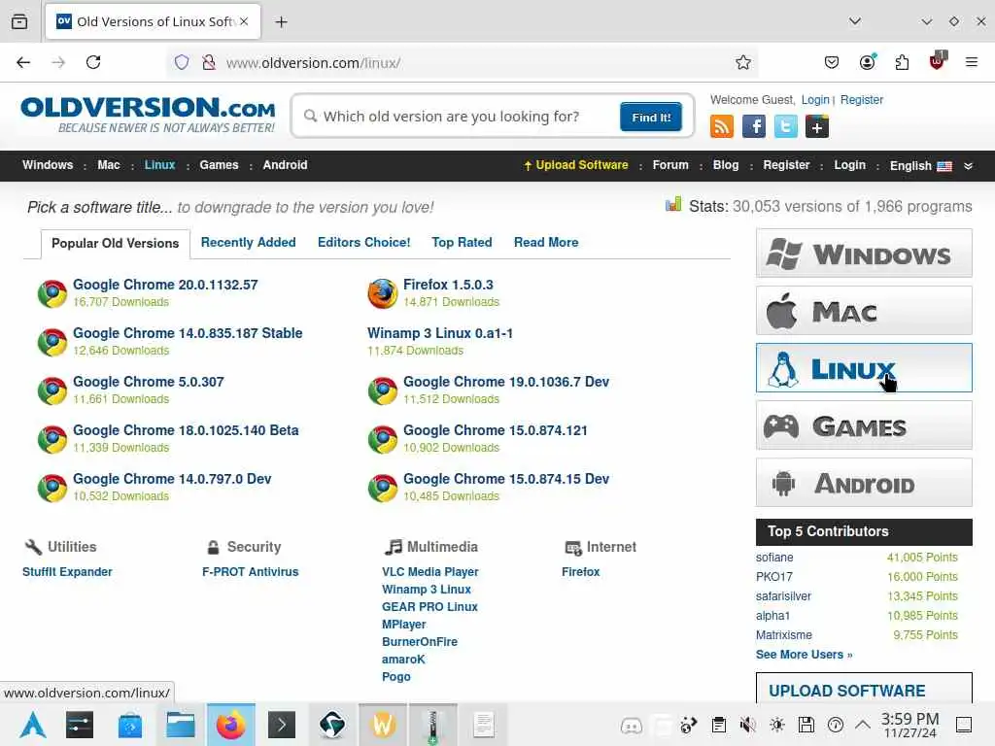The width and height of the screenshot is (995, 746).
Task: Open the Read More tab
Action: (x=546, y=242)
